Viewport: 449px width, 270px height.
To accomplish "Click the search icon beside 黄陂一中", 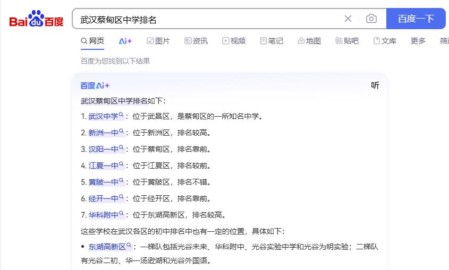I will [x=121, y=180].
